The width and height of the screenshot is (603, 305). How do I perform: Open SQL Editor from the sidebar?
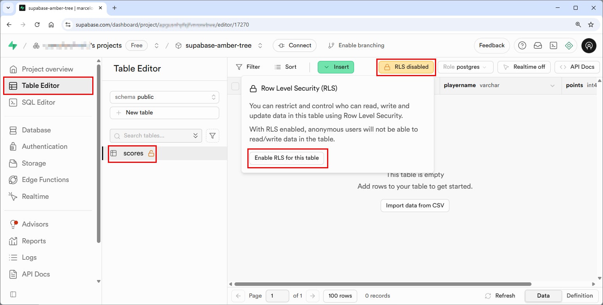38,102
